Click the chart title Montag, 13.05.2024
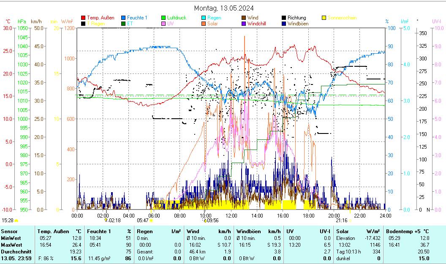 pyautogui.click(x=224, y=8)
